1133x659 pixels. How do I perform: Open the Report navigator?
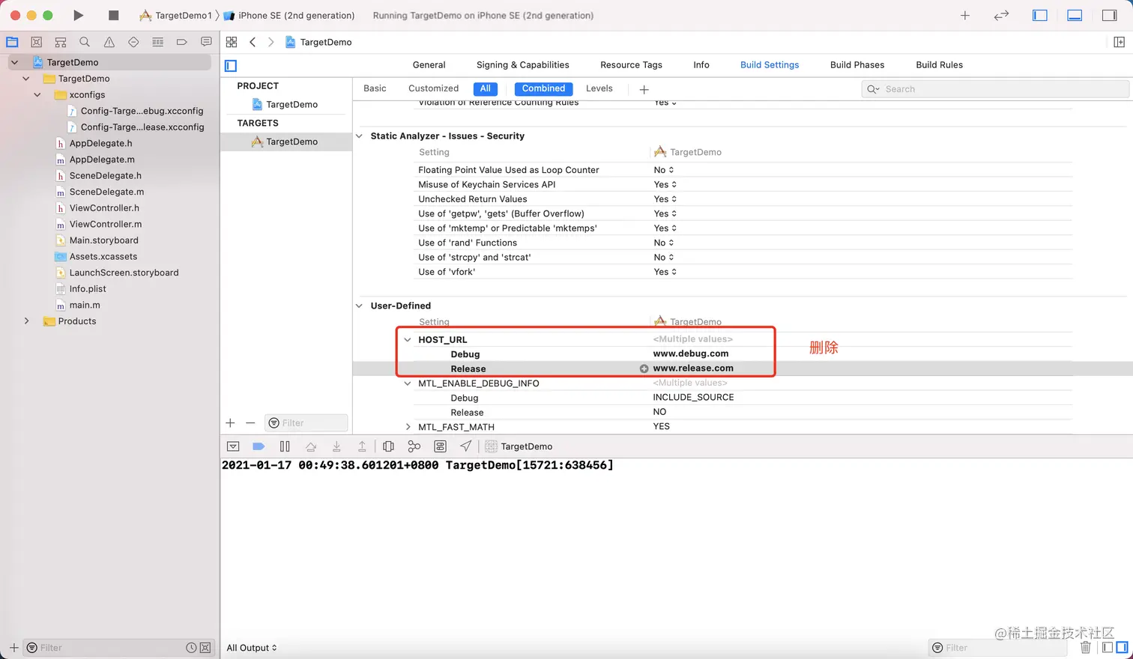coord(206,42)
